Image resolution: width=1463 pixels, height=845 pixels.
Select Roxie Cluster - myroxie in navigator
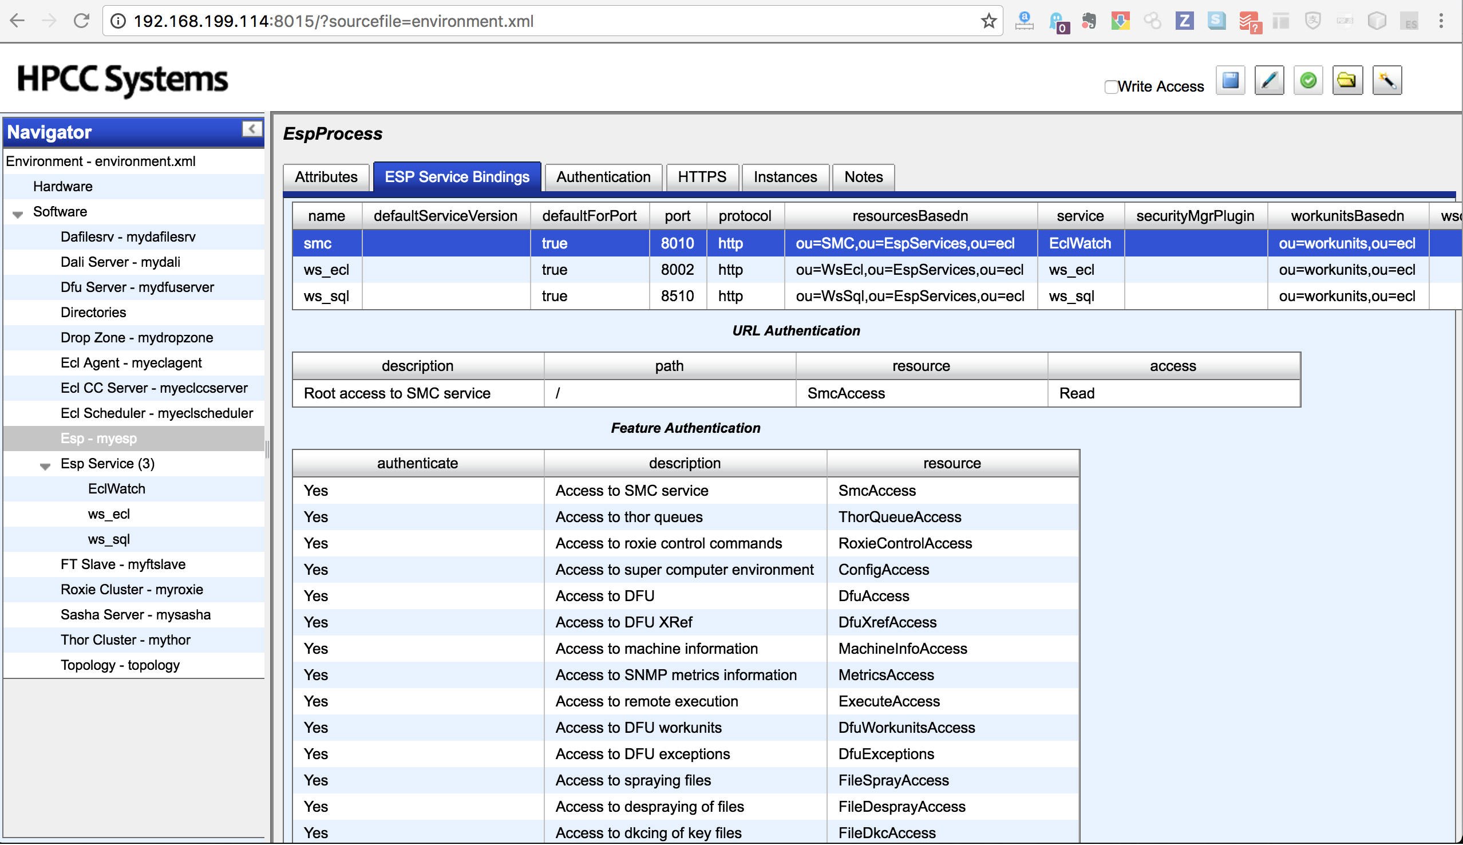[x=132, y=589]
